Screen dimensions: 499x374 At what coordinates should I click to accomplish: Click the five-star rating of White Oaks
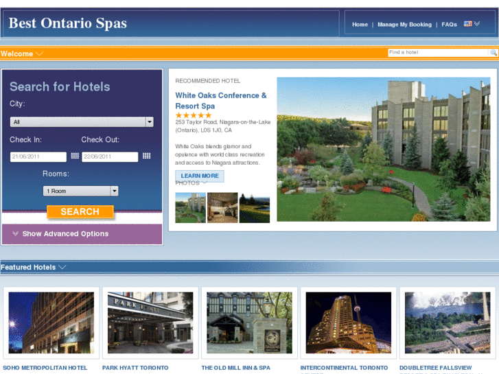(x=194, y=115)
